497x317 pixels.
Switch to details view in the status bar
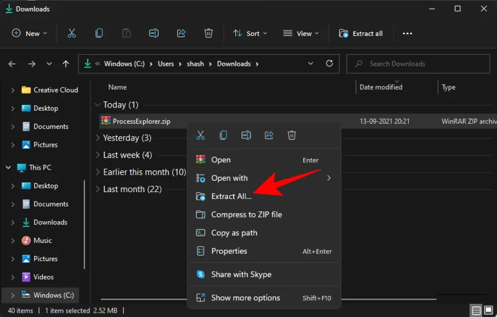pos(476,311)
